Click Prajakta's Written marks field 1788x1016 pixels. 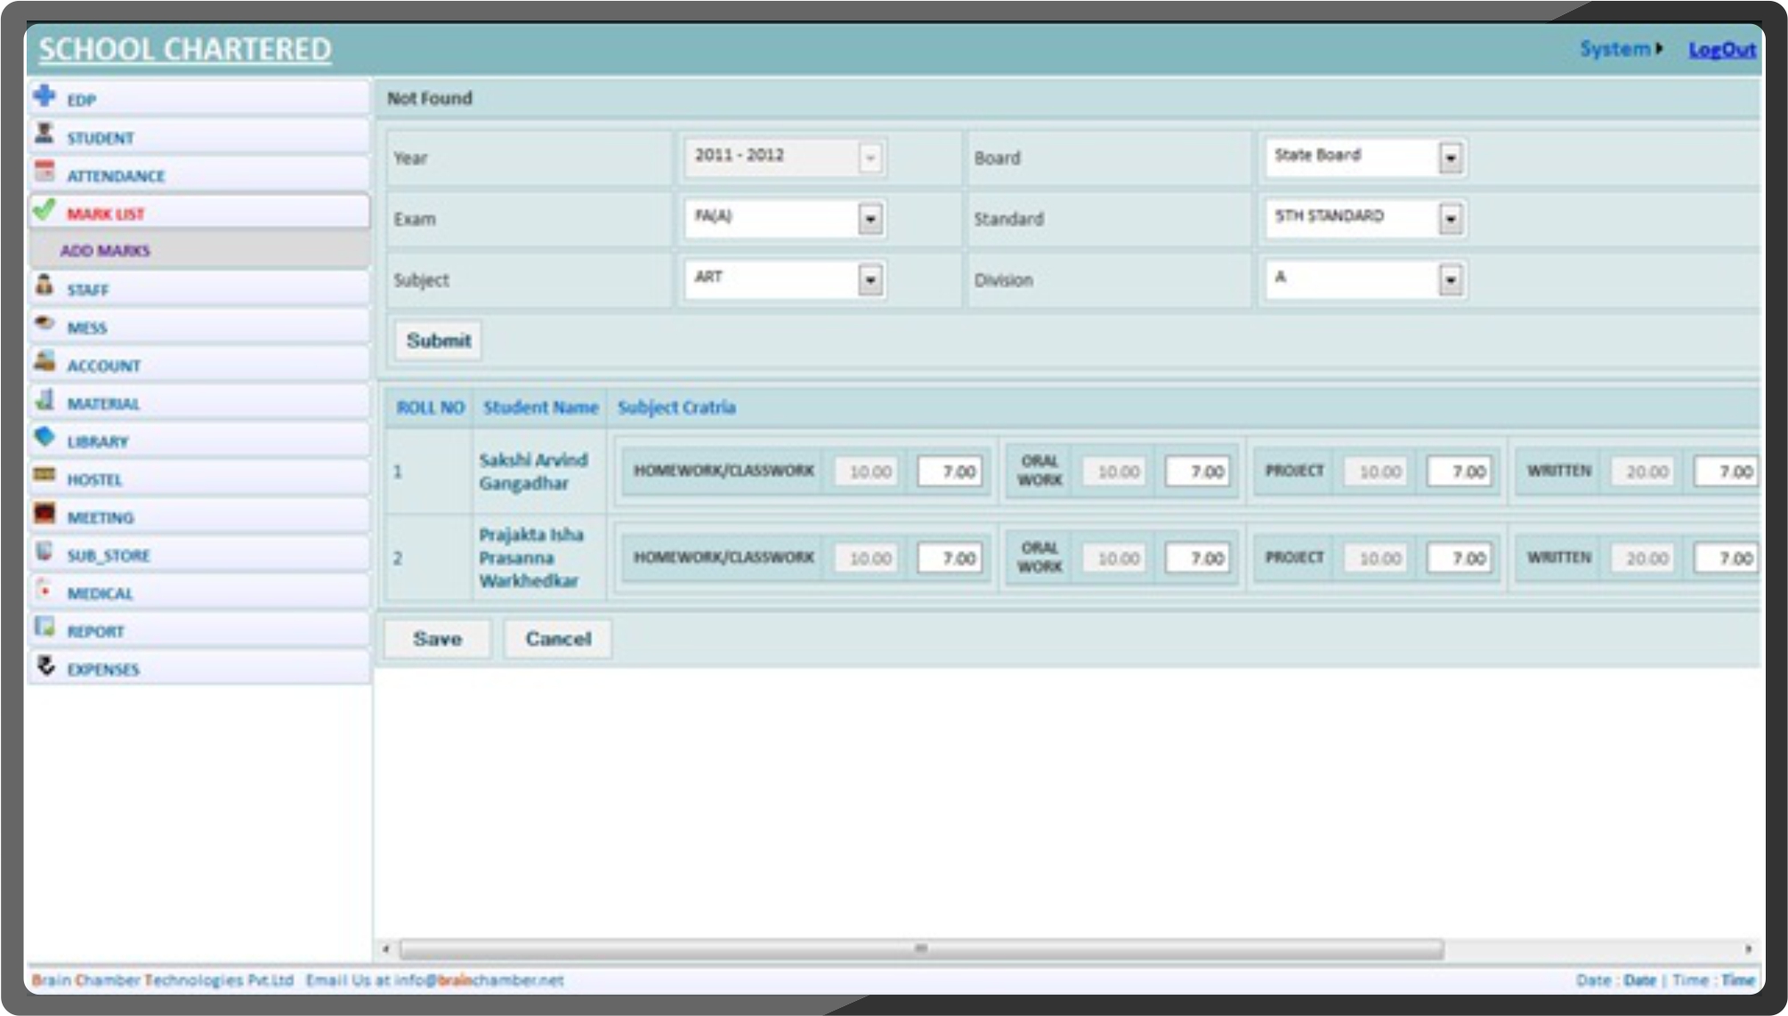1727,558
